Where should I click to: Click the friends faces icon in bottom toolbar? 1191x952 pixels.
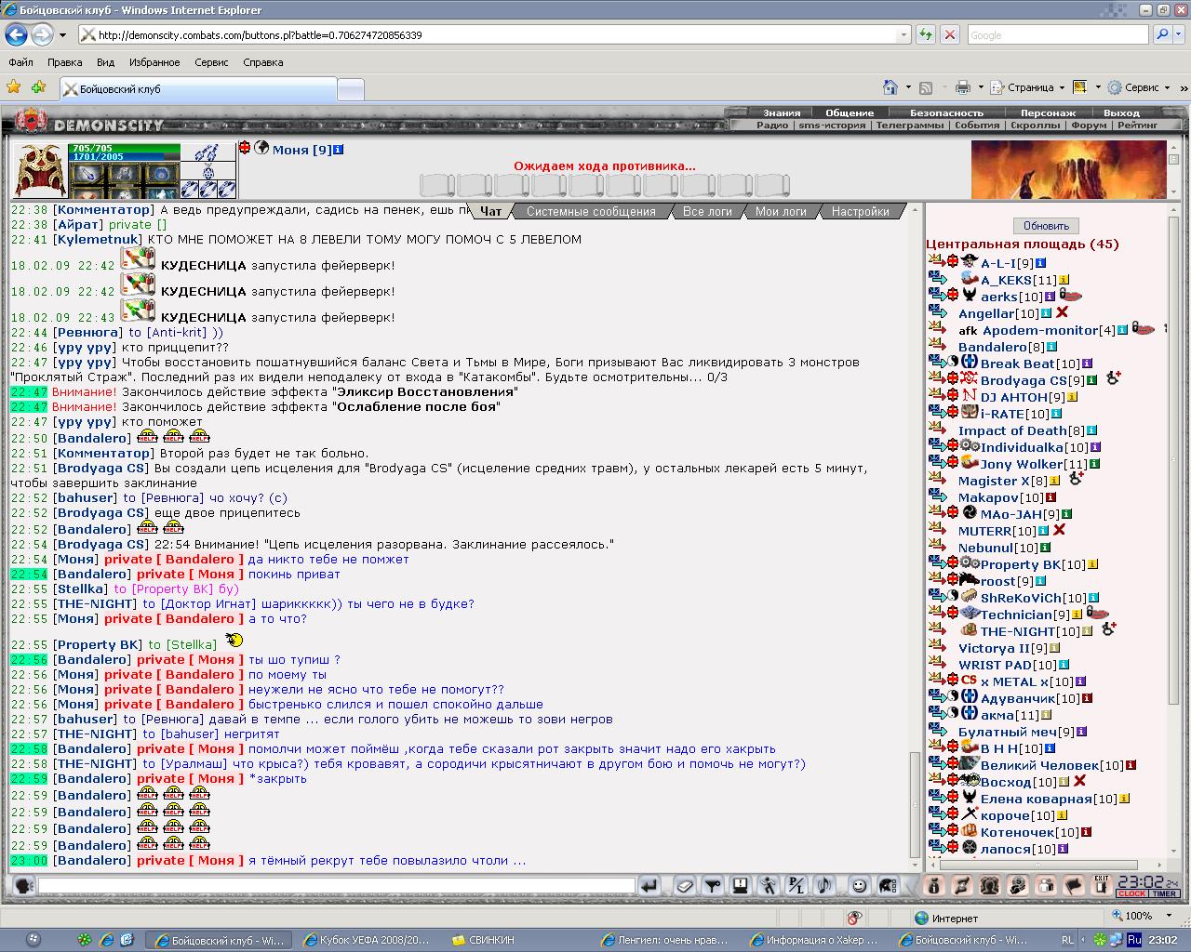[990, 886]
